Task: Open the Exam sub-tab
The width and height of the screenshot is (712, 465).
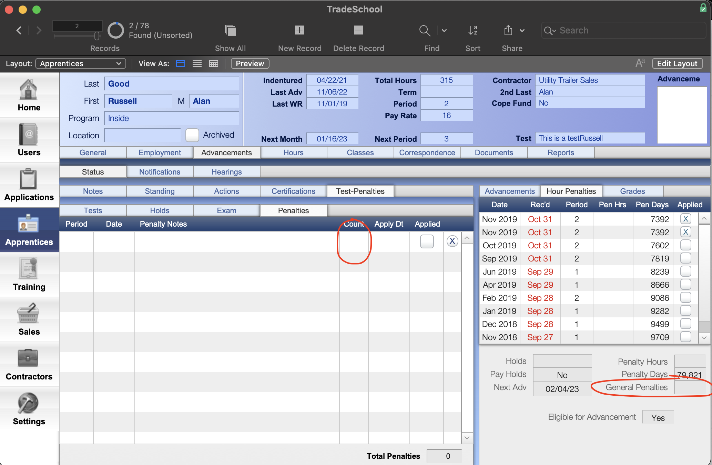Action: tap(226, 210)
